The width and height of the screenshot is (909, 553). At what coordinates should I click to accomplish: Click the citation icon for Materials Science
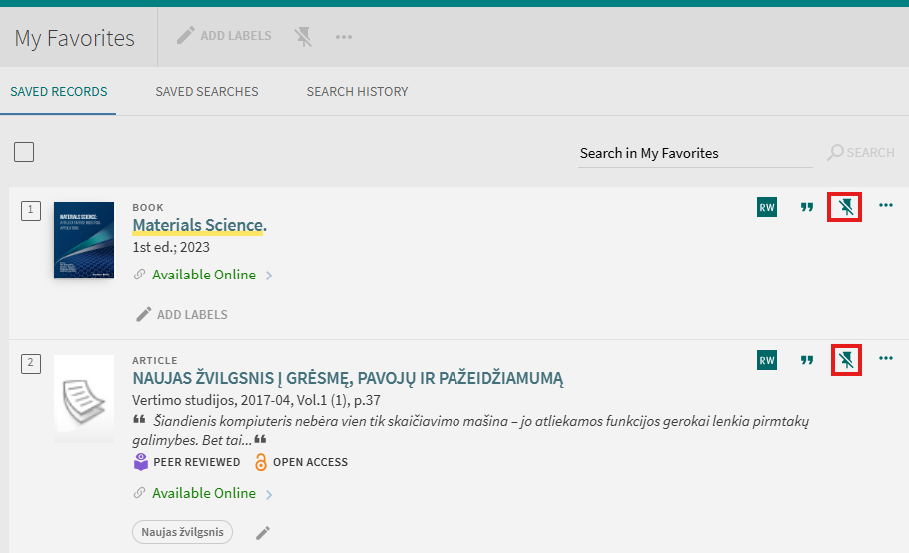[807, 207]
